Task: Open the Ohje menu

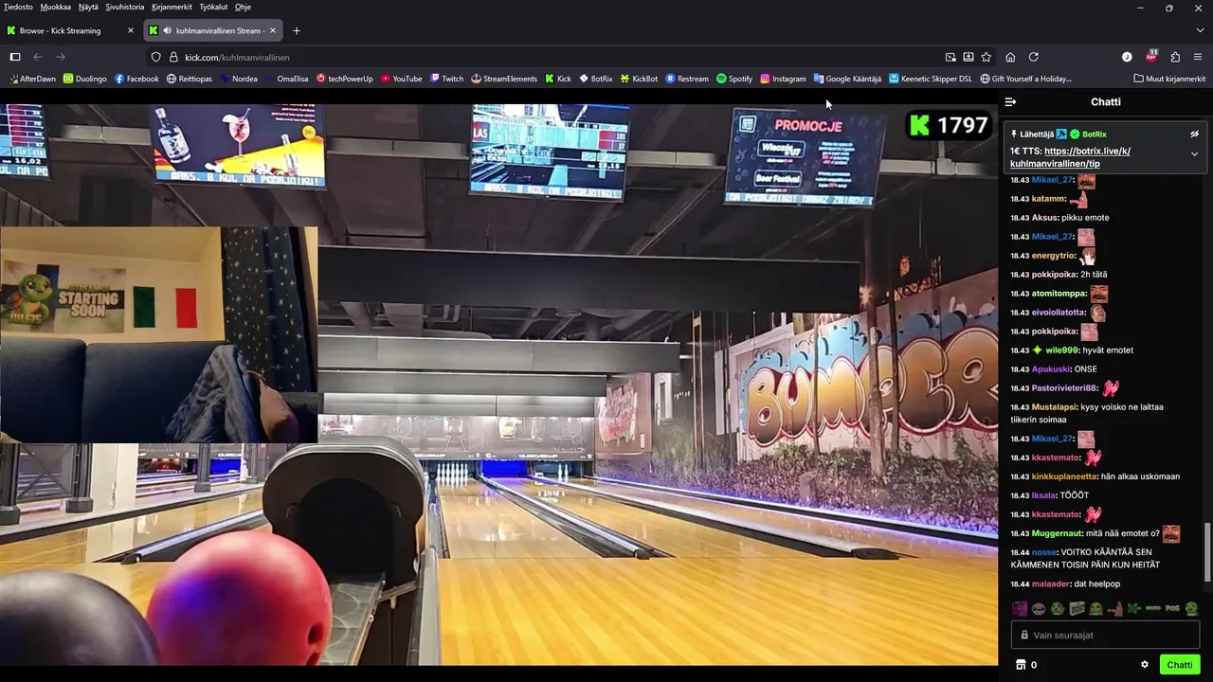Action: point(243,7)
